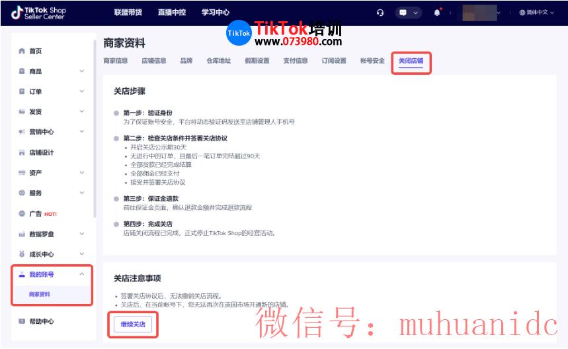Click the 商品 products icon in sidebar
Screen dimensions: 568x349
22,71
